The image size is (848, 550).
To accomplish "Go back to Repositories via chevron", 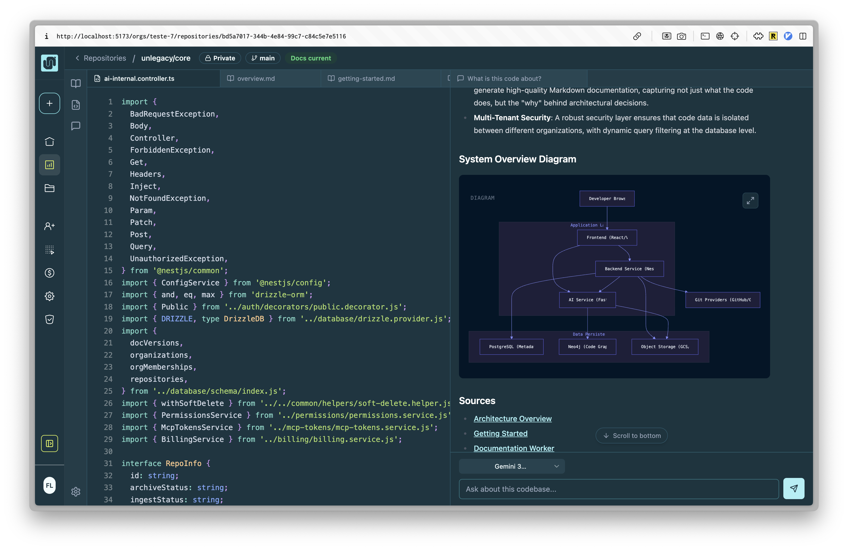I will click(x=77, y=58).
